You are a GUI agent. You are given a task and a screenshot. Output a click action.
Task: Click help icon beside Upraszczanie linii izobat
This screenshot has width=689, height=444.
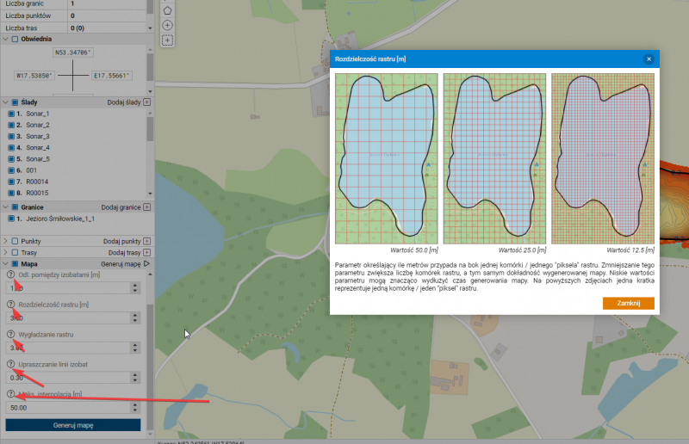click(x=10, y=365)
